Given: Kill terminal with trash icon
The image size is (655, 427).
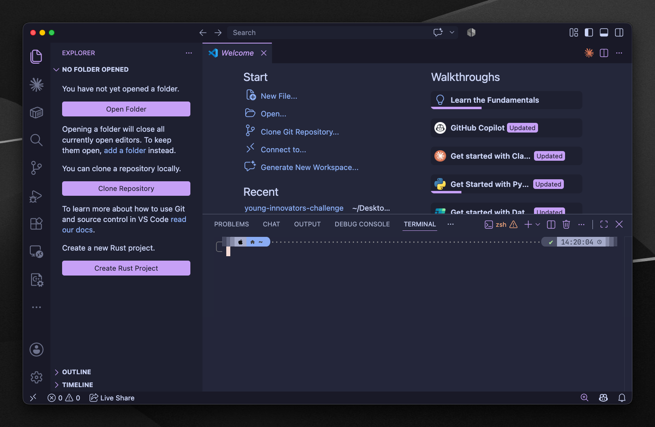Looking at the screenshot, I should tap(566, 224).
